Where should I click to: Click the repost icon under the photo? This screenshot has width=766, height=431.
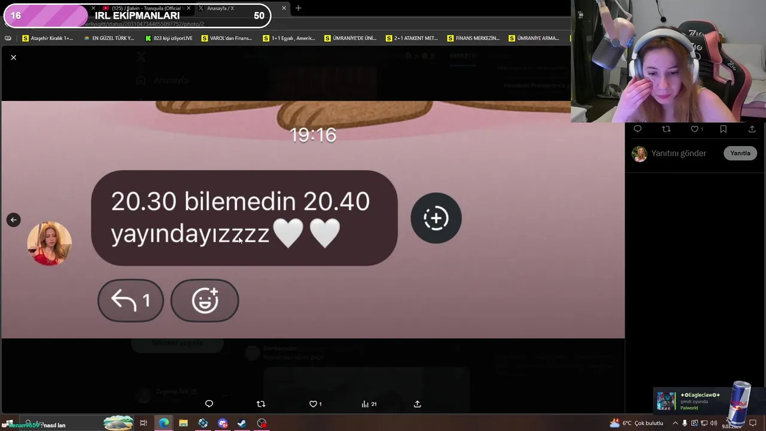point(261,404)
